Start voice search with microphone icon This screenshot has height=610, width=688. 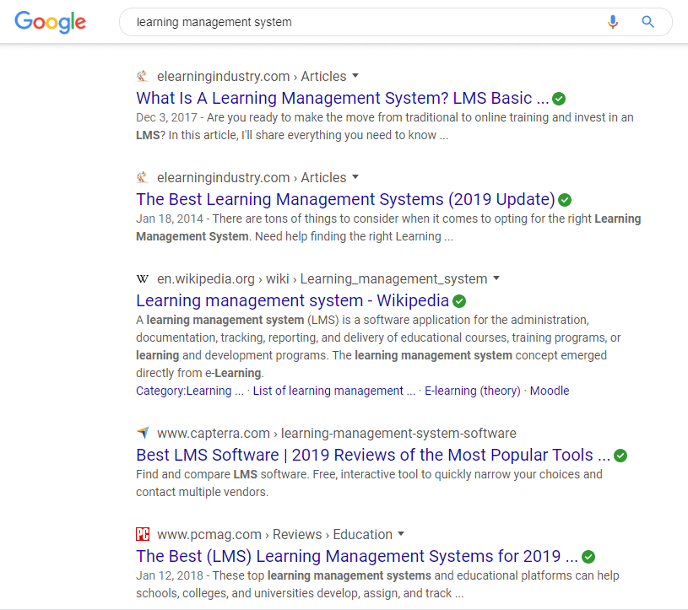point(613,21)
